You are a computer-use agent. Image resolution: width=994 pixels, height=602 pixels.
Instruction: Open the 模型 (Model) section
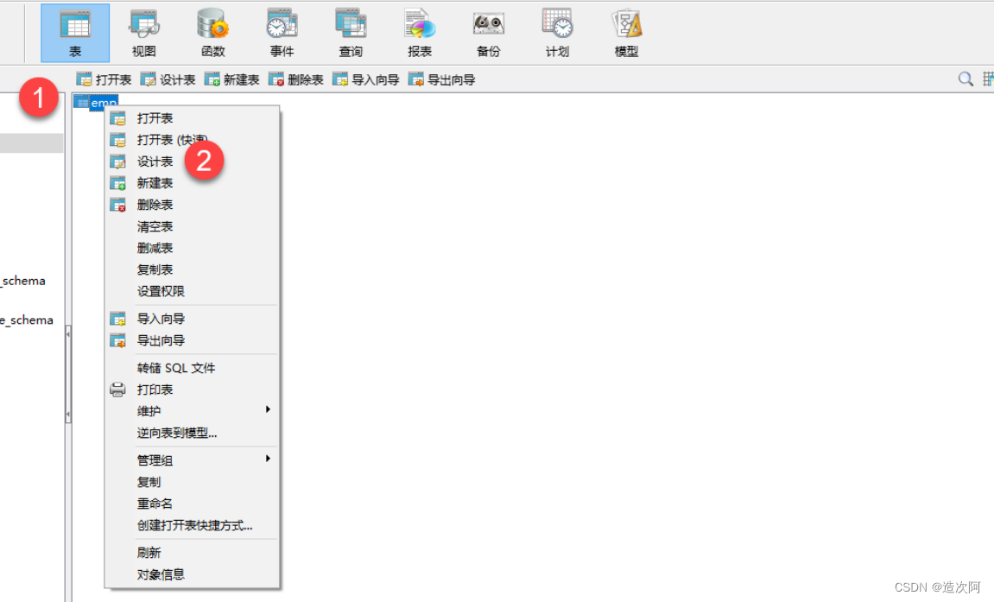pyautogui.click(x=626, y=33)
